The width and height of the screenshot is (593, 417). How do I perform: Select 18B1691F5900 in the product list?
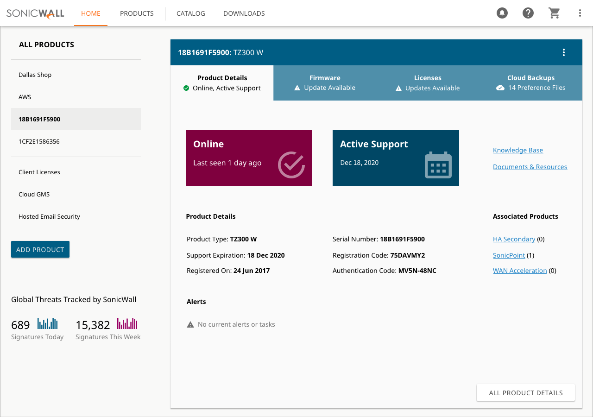coord(76,119)
